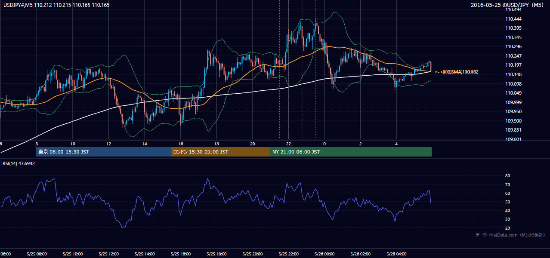Click the 5/25 20:00 time label
This screenshot has width=550, height=258.
(x=253, y=254)
